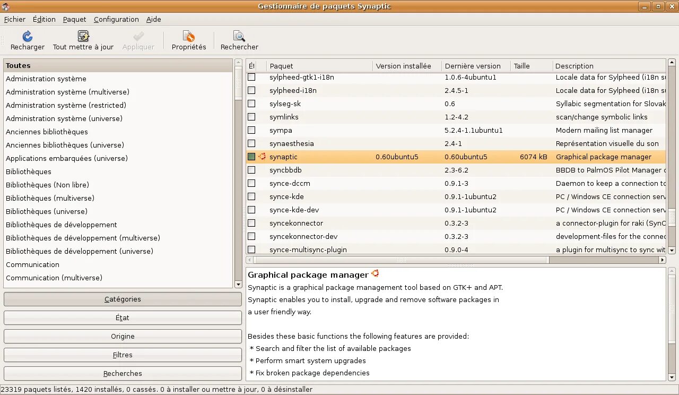Click the Catégories button
Image resolution: width=679 pixels, height=395 pixels.
pos(123,299)
